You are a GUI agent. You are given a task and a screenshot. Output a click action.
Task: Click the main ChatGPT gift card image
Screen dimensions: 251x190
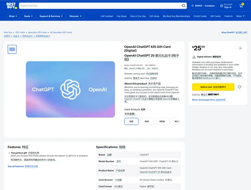(71, 89)
